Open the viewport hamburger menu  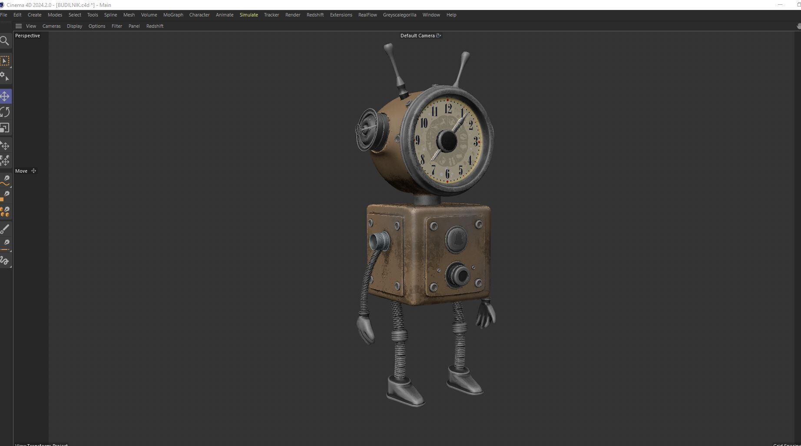19,26
